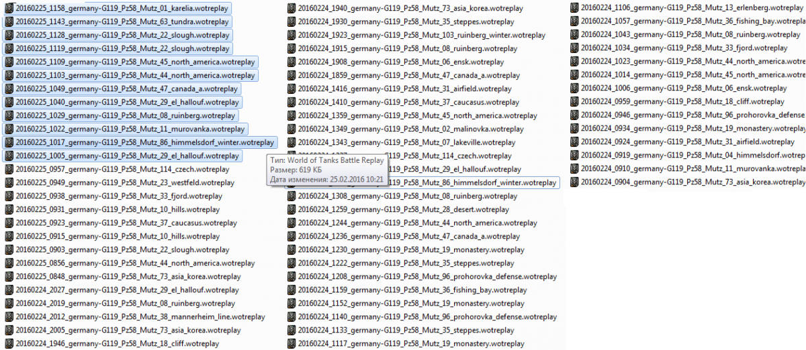The height and width of the screenshot is (350, 806).
Task: Click the icon next to 20160225_1109 north_america replay
Action: 9,62
